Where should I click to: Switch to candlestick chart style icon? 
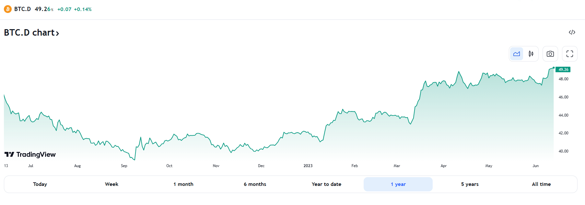point(531,54)
